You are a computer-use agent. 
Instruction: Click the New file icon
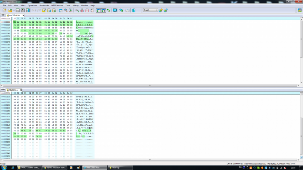point(4,10)
